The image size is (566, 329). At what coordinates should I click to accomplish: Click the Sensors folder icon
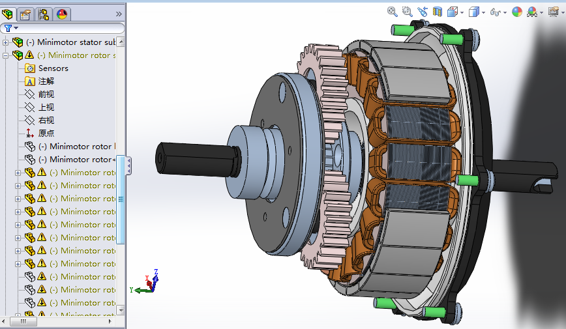click(29, 68)
